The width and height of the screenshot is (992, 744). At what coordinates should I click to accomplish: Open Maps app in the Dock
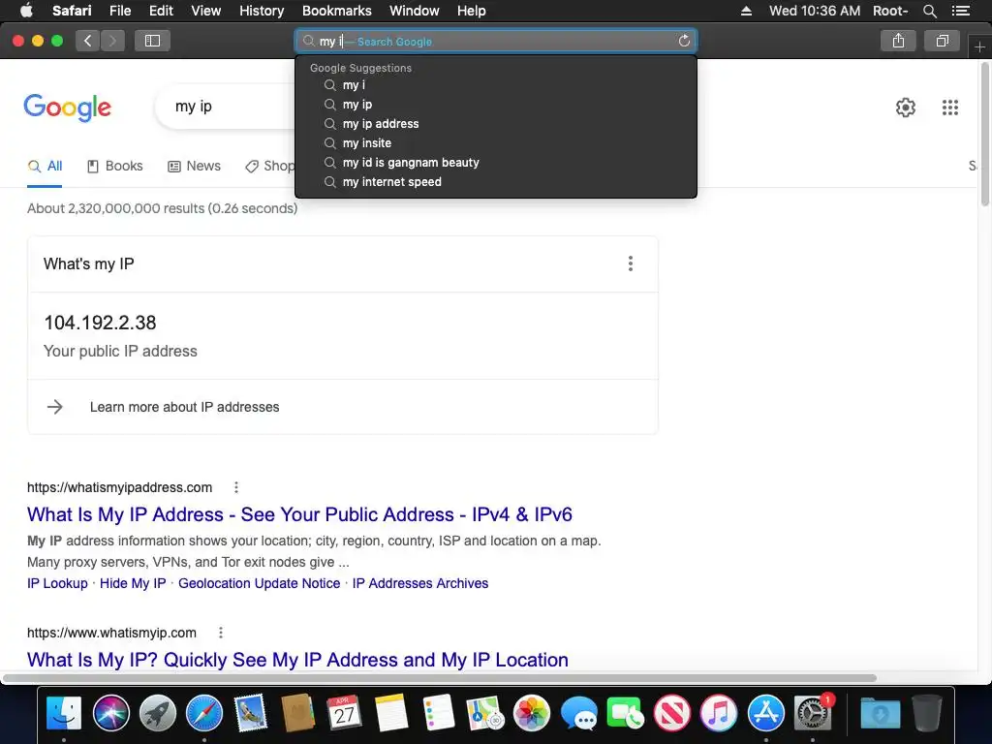(484, 713)
